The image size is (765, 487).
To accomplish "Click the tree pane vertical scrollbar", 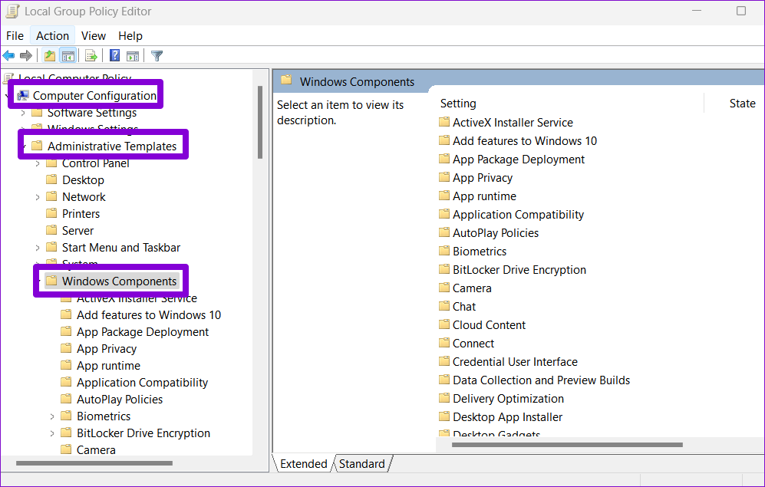I will click(x=260, y=123).
